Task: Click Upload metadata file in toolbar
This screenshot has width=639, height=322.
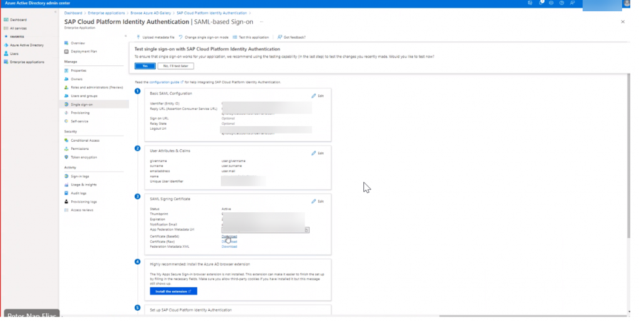Action: click(155, 37)
